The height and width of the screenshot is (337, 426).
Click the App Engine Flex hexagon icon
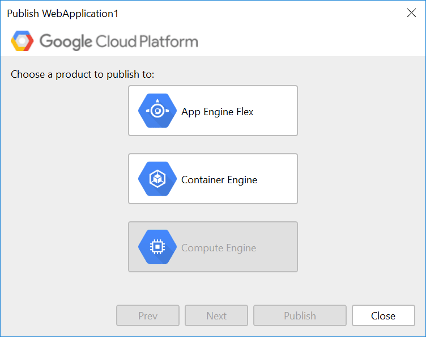pos(157,111)
